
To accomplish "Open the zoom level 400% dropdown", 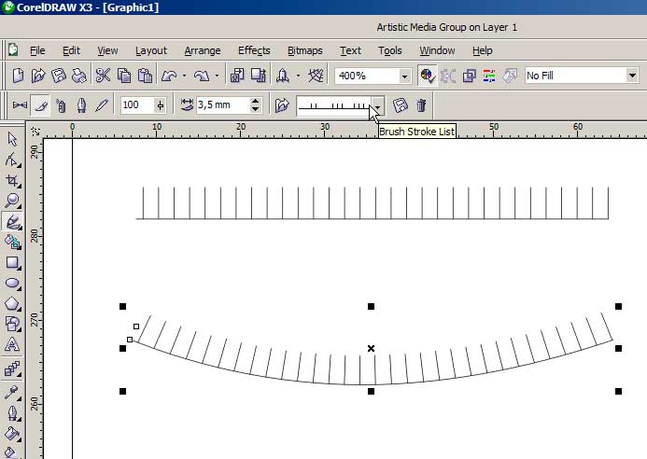I will click(x=404, y=76).
